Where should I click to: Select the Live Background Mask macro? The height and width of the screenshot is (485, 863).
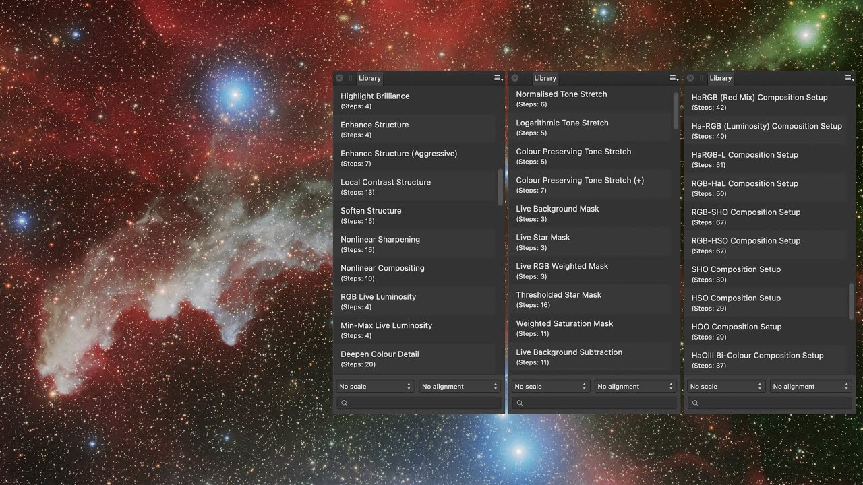[590, 214]
